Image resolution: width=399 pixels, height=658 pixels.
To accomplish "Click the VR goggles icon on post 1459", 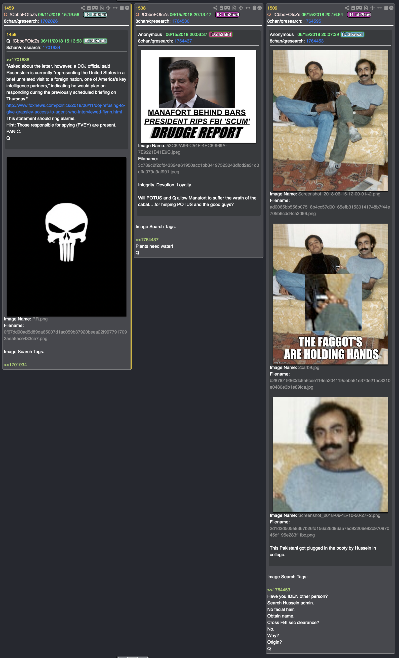I will (x=95, y=8).
